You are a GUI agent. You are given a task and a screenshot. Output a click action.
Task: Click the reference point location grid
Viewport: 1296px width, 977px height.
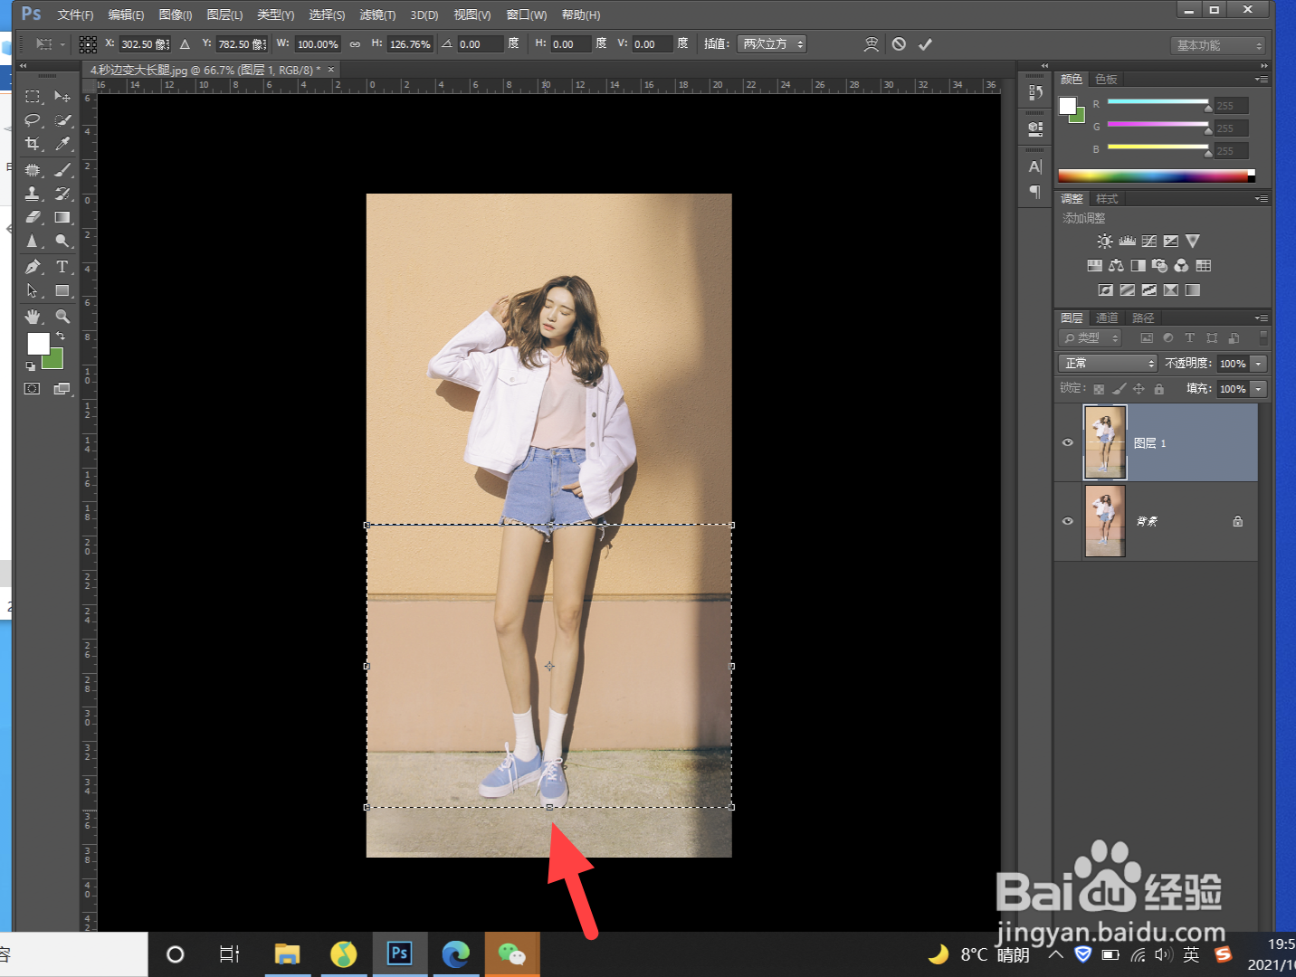[x=88, y=44]
